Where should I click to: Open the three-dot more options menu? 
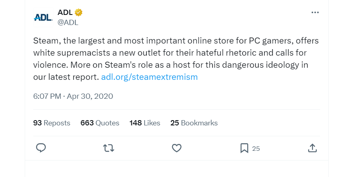pos(315,12)
